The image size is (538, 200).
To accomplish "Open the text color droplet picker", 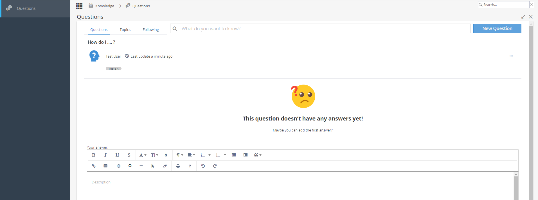I will (166, 155).
